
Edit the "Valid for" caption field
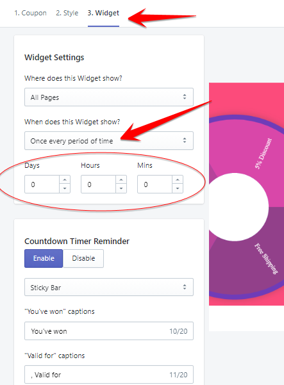pyautogui.click(x=109, y=375)
